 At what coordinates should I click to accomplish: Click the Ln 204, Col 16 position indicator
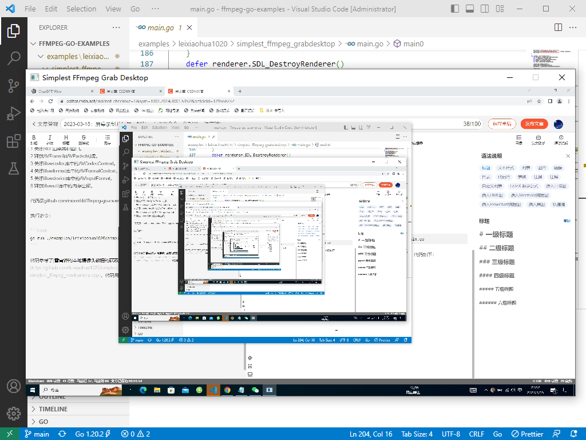[371, 434]
